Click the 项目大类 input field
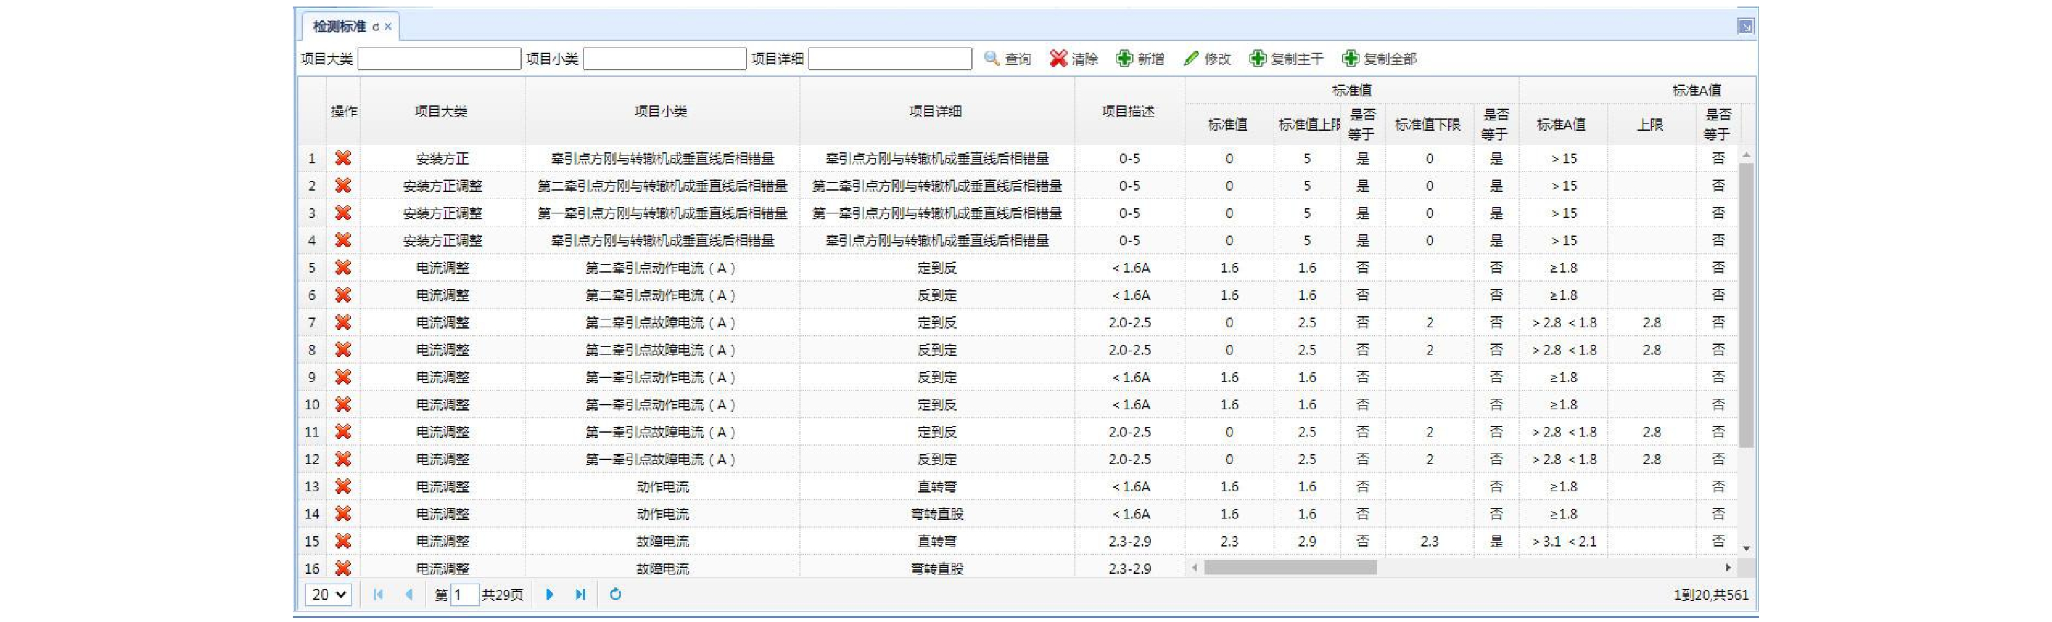Screen dimensions: 2052x622 (439, 59)
